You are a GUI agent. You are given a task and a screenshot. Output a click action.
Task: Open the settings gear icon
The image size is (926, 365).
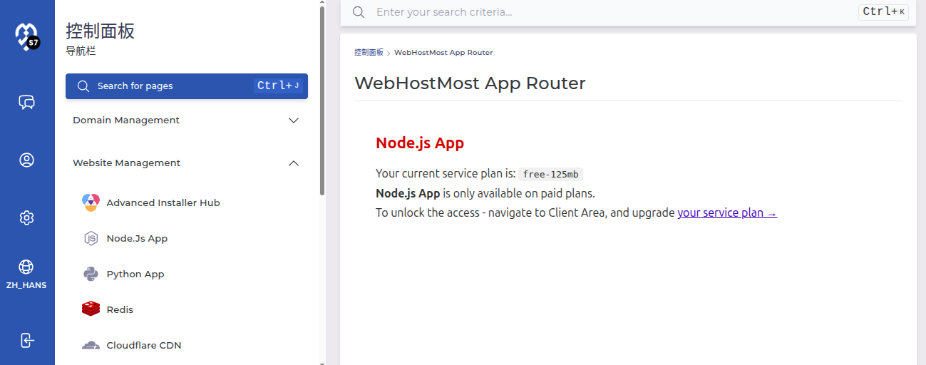(26, 217)
